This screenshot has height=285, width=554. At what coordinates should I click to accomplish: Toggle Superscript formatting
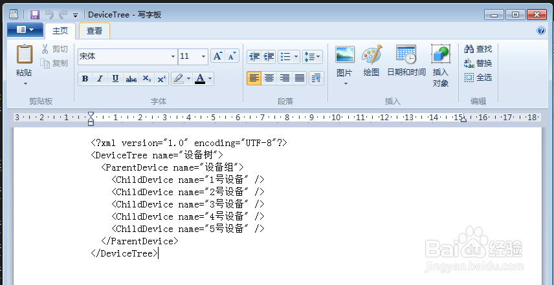click(x=161, y=79)
